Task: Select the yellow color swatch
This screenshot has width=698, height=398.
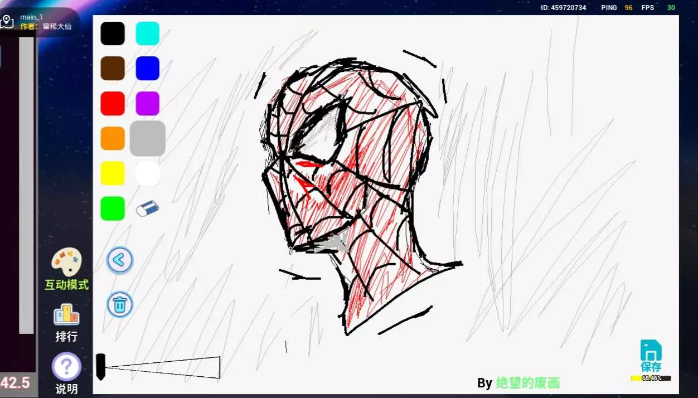Action: pyautogui.click(x=113, y=173)
